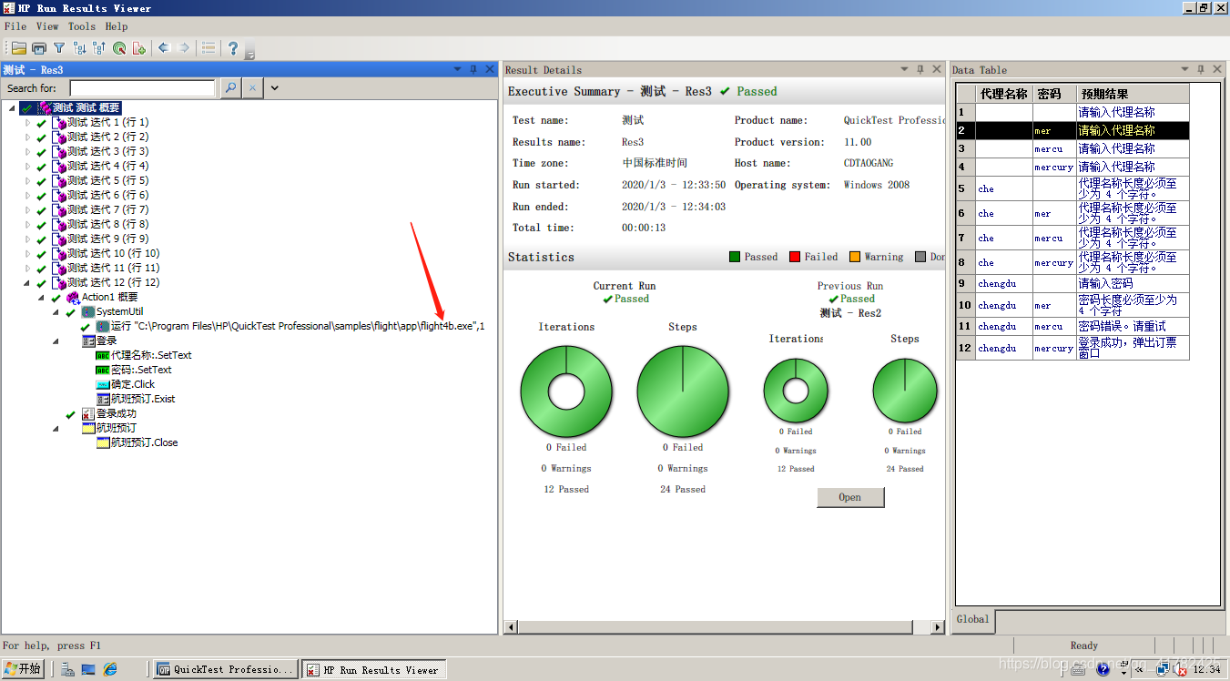Click the 代理名称 column header

pos(1003,94)
